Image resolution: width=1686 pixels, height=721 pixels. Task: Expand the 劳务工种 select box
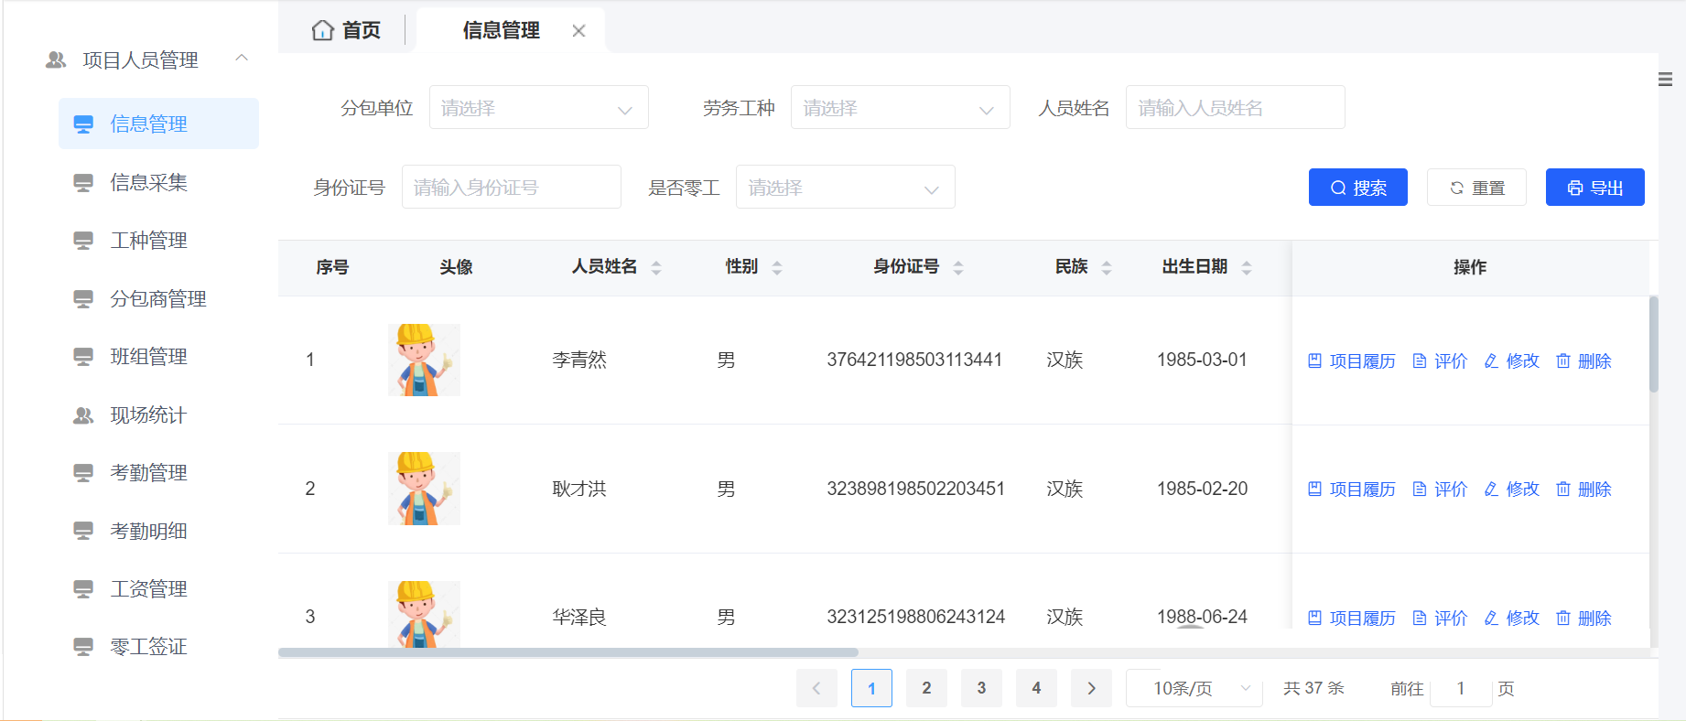pos(900,108)
